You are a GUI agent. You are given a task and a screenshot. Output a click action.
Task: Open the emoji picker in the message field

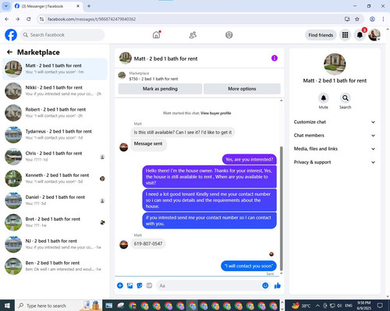click(x=265, y=285)
